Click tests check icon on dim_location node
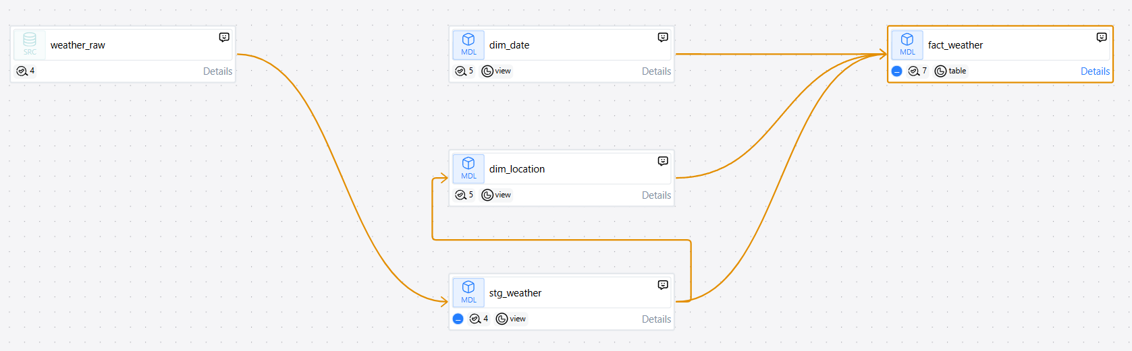This screenshot has height=351, width=1132. (x=460, y=195)
